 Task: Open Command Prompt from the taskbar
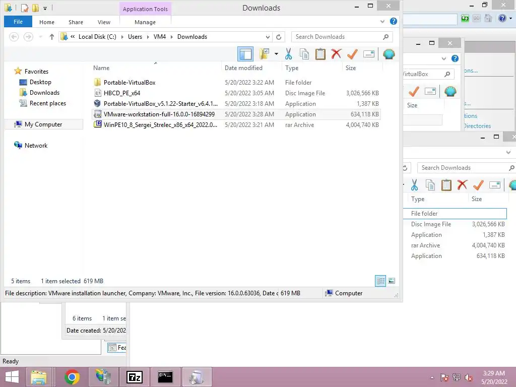pyautogui.click(x=165, y=377)
